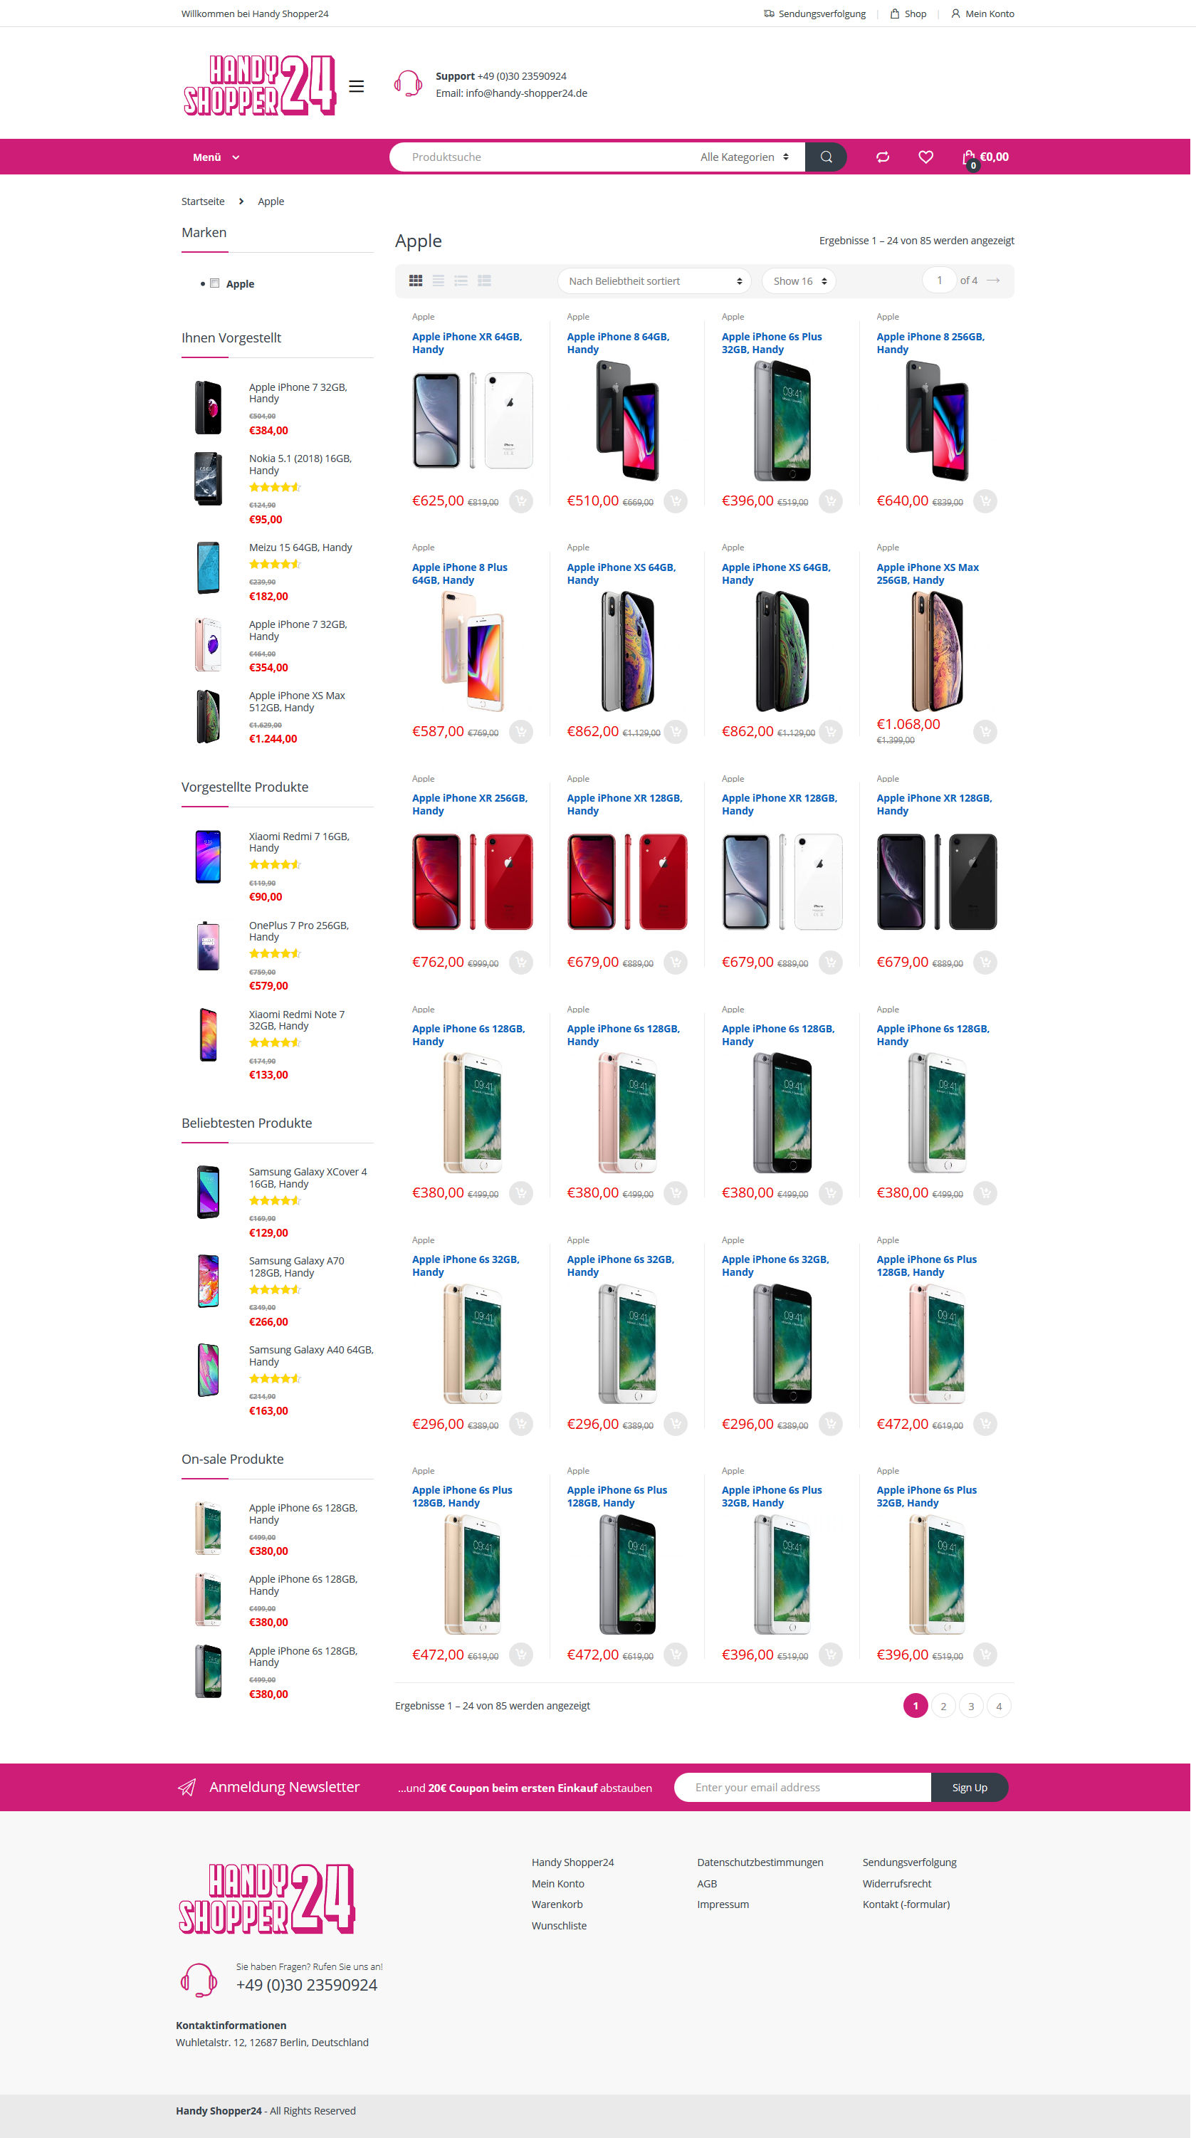Image resolution: width=1196 pixels, height=2138 pixels.
Task: Switch to grid view layout
Action: tap(416, 281)
